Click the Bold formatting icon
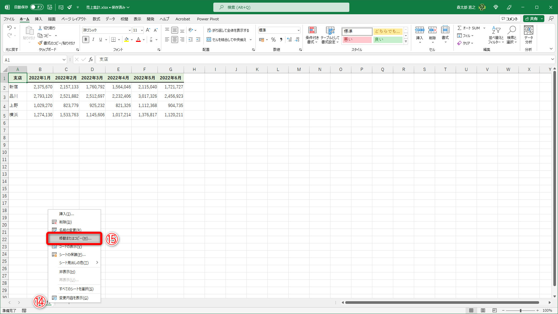 (85, 40)
